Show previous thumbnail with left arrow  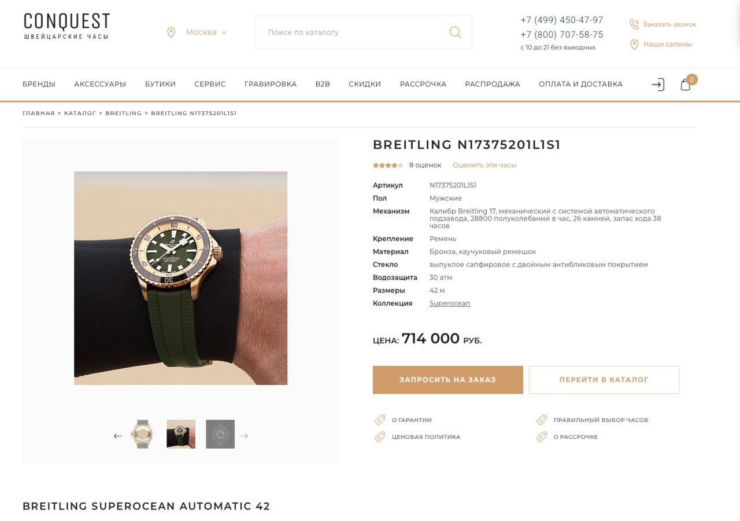point(118,436)
